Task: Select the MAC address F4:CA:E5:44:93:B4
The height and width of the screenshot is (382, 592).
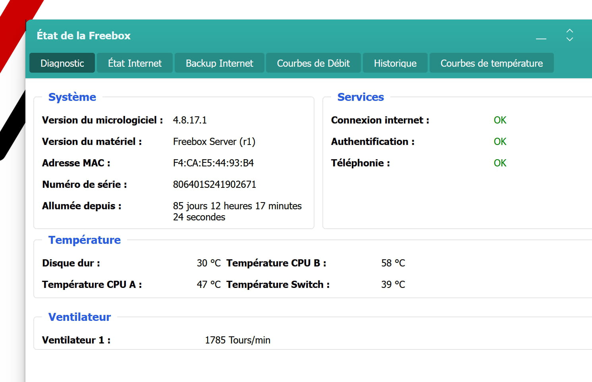Action: click(x=213, y=163)
